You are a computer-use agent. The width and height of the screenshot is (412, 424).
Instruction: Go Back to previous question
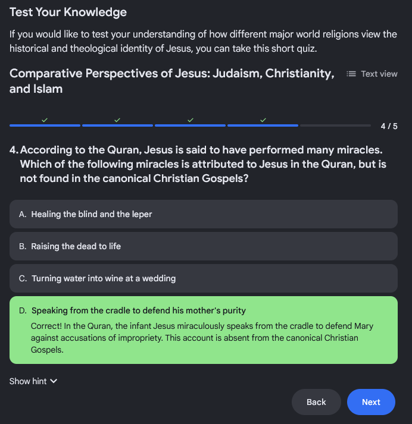pos(316,402)
